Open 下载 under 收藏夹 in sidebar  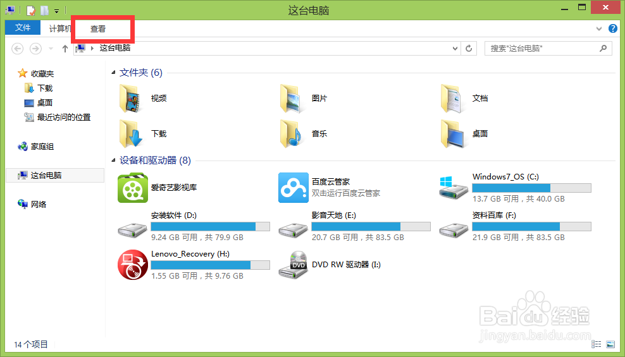click(45, 88)
